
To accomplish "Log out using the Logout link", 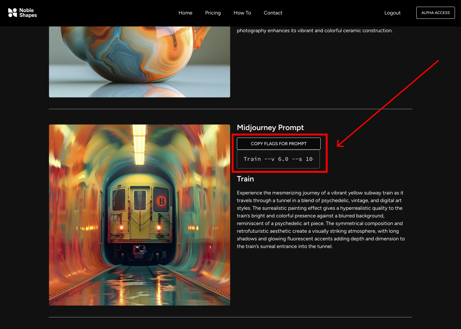I will 392,13.
